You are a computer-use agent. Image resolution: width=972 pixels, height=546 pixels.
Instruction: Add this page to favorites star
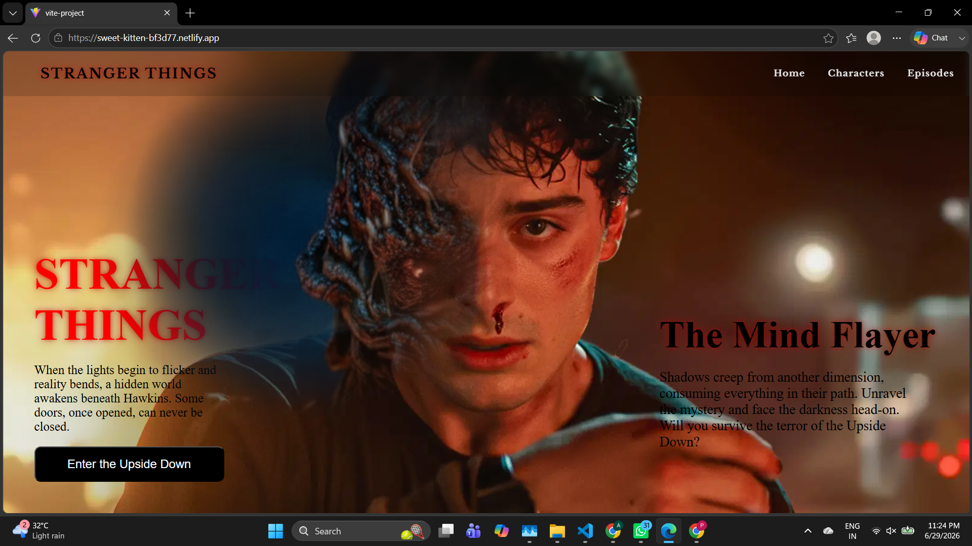(x=828, y=38)
